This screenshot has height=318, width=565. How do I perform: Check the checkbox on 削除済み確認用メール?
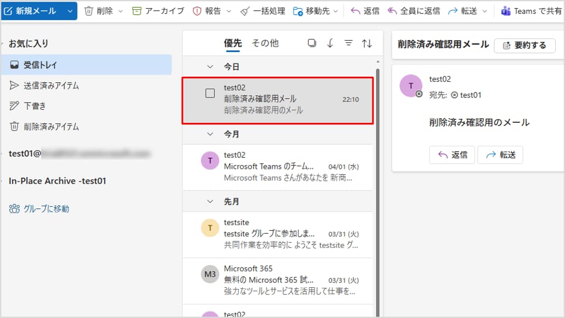210,93
